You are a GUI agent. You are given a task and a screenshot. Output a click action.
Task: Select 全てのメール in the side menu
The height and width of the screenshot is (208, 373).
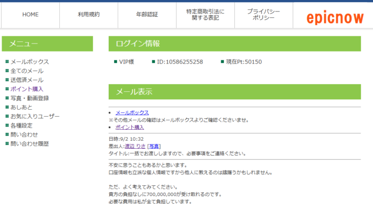[27, 71]
